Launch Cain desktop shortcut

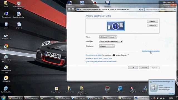tap(107, 90)
